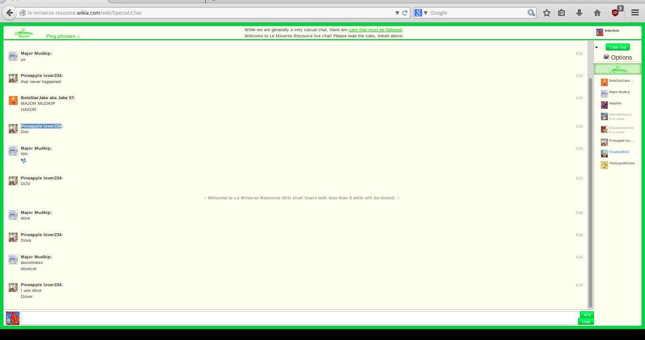Open the downloads arrow icon

tap(579, 13)
